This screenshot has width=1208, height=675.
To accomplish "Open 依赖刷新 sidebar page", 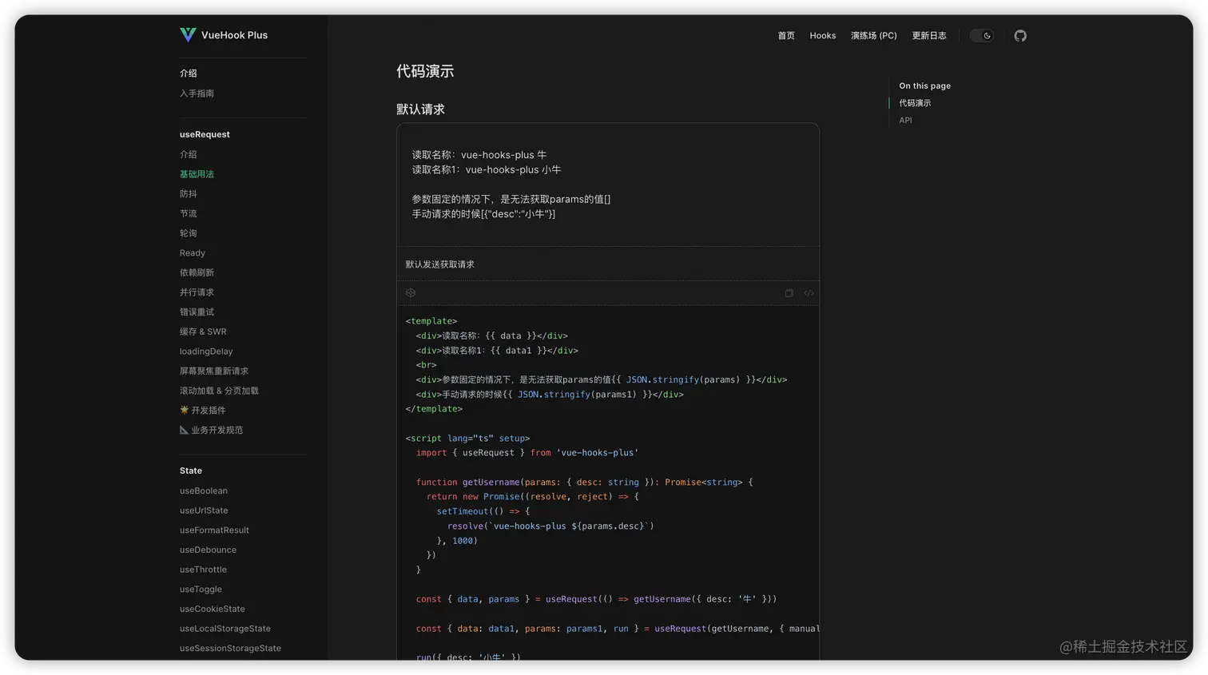I will tap(197, 272).
